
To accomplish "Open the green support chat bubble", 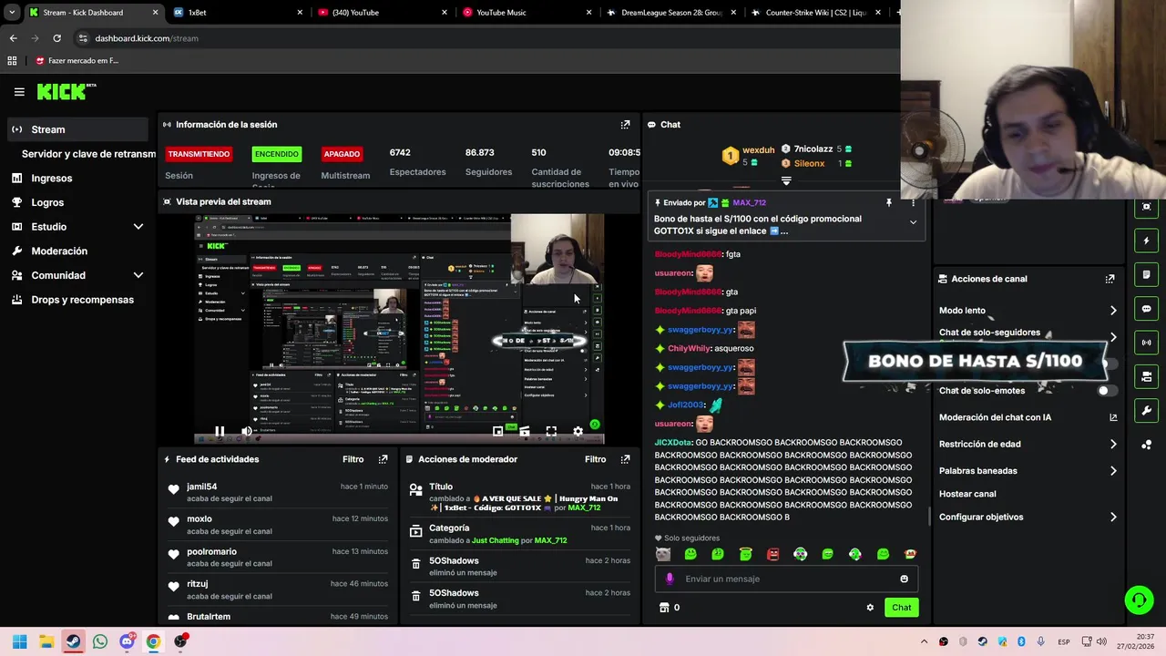I will pos(1139,600).
